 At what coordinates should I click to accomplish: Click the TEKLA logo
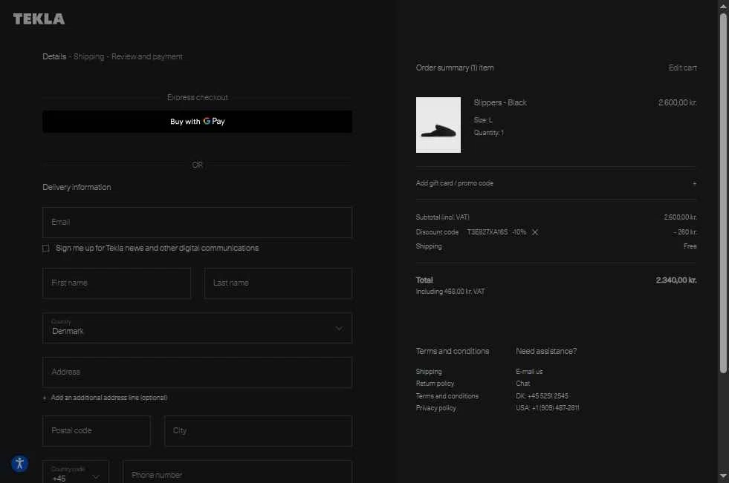tap(39, 19)
